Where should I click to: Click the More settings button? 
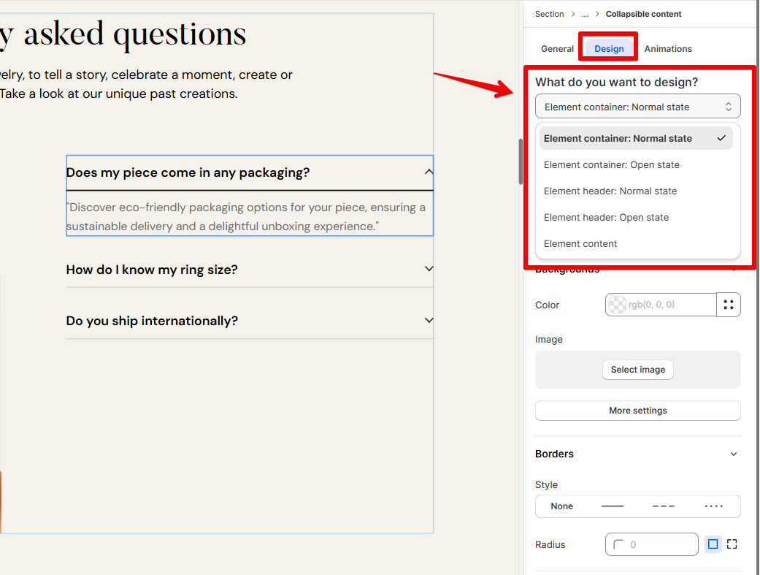[638, 411]
